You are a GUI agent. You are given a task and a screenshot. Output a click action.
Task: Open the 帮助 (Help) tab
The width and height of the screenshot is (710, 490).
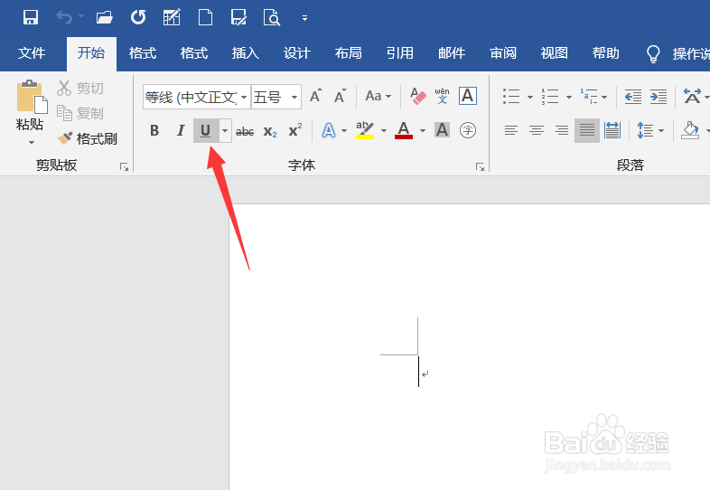606,53
